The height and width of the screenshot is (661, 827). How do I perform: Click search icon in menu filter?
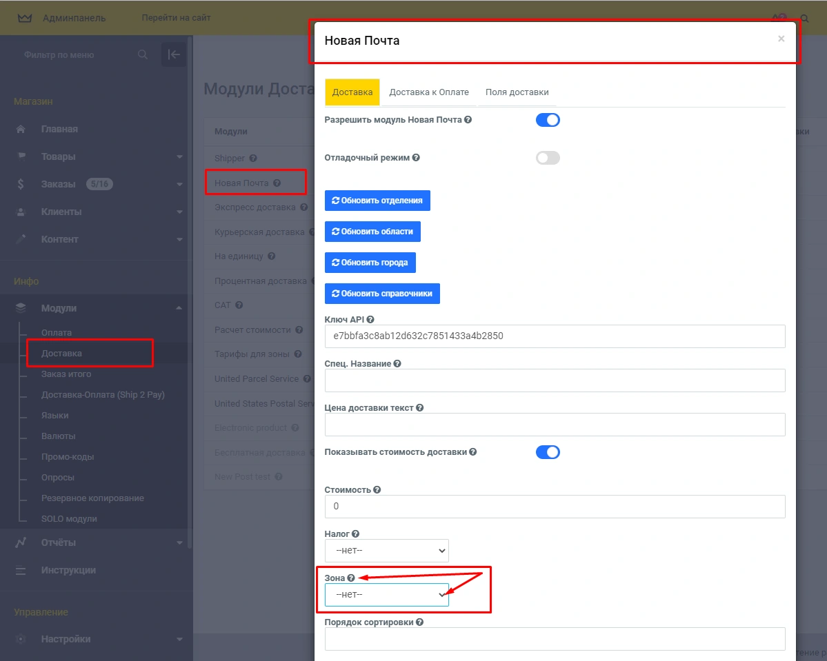pyautogui.click(x=143, y=54)
